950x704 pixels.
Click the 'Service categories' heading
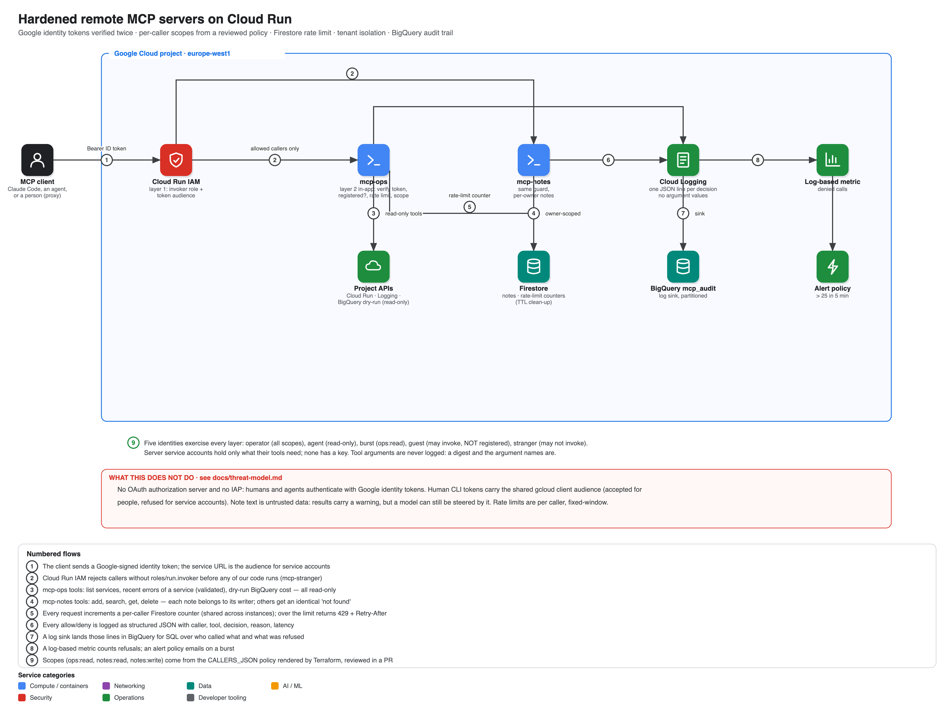(46, 675)
